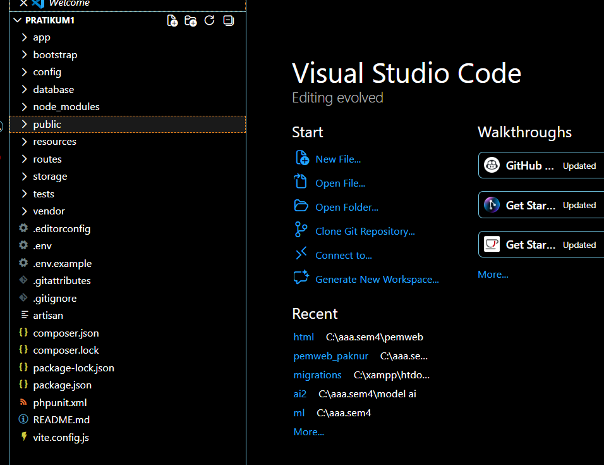Click the Open File page icon under Start
The image size is (604, 465).
[301, 181]
